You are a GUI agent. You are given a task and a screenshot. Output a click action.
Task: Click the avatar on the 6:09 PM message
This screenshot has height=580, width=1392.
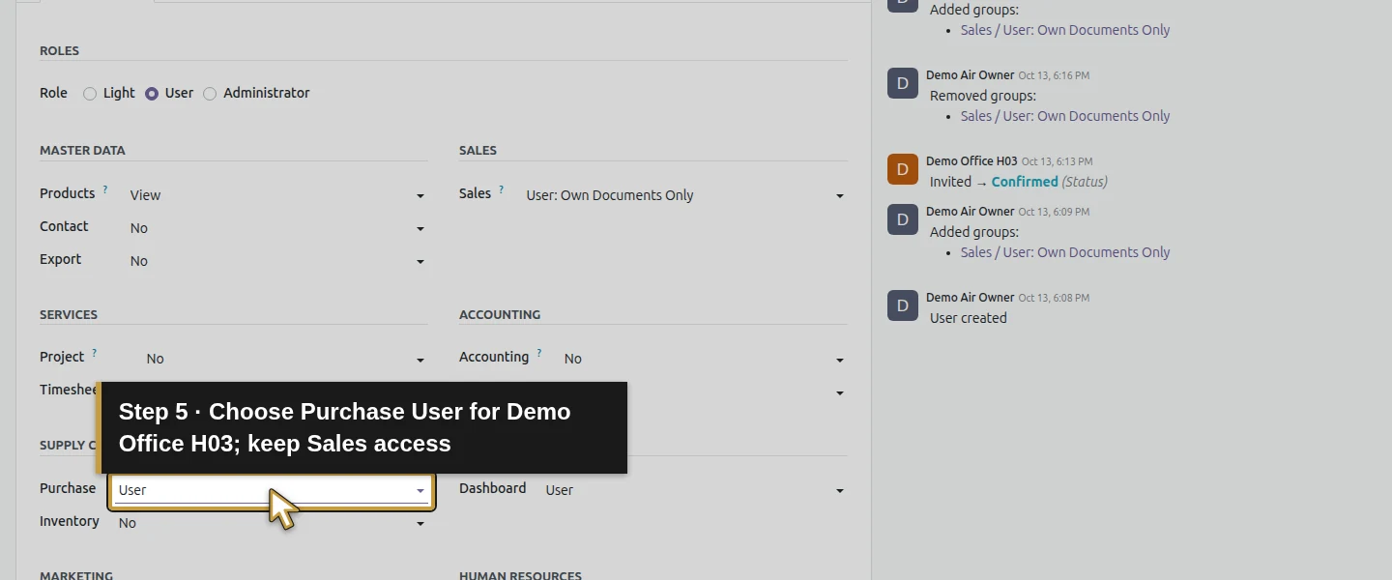[903, 219]
